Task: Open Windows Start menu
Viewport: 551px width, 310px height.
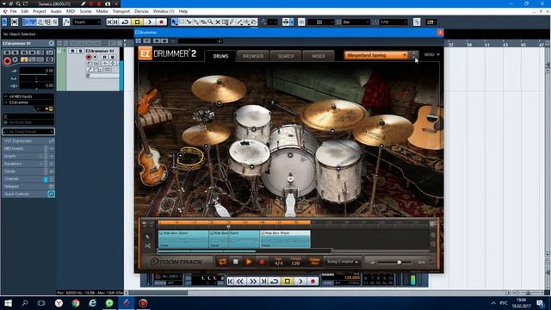Action: 8,302
